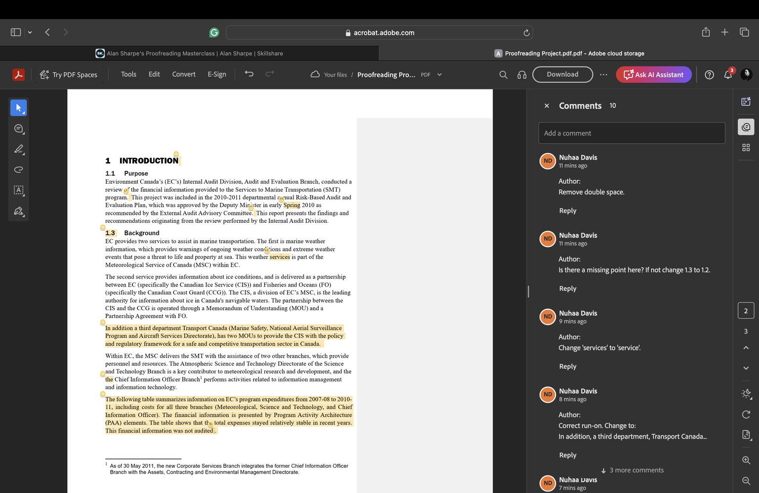Open the help question mark menu
The image size is (759, 493).
(x=709, y=75)
